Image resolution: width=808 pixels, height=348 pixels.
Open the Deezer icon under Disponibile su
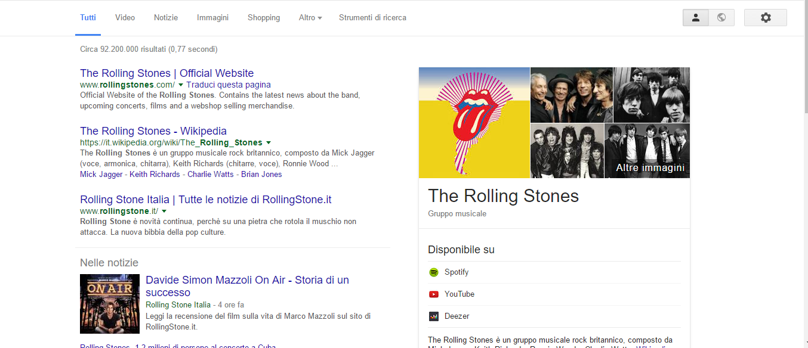434,316
